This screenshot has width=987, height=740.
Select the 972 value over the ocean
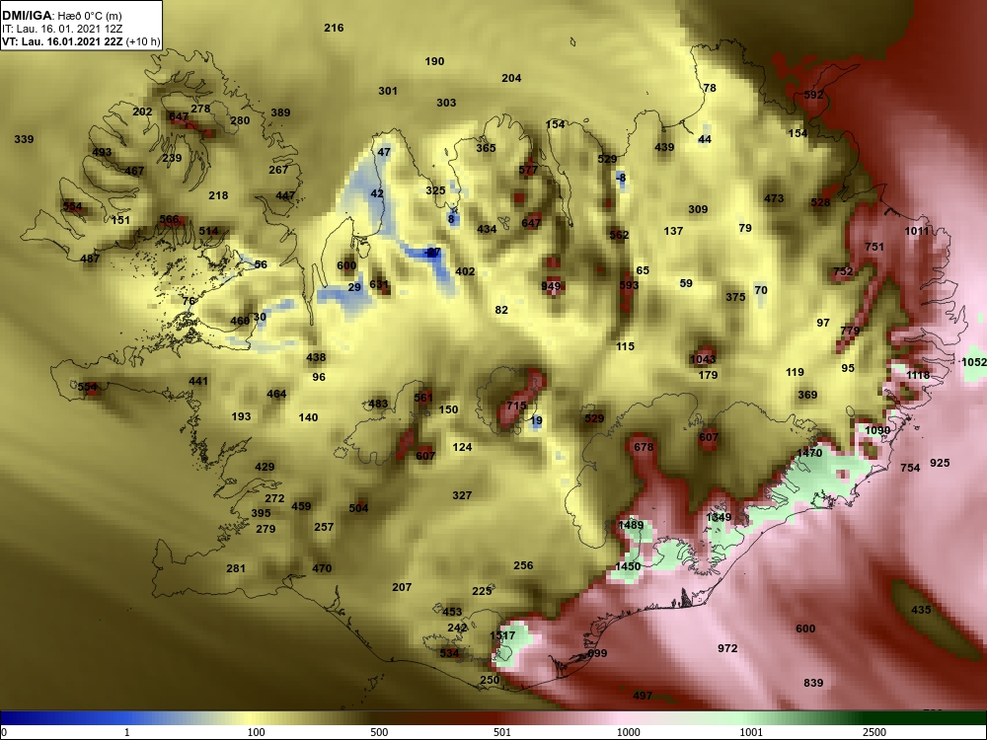[727, 648]
